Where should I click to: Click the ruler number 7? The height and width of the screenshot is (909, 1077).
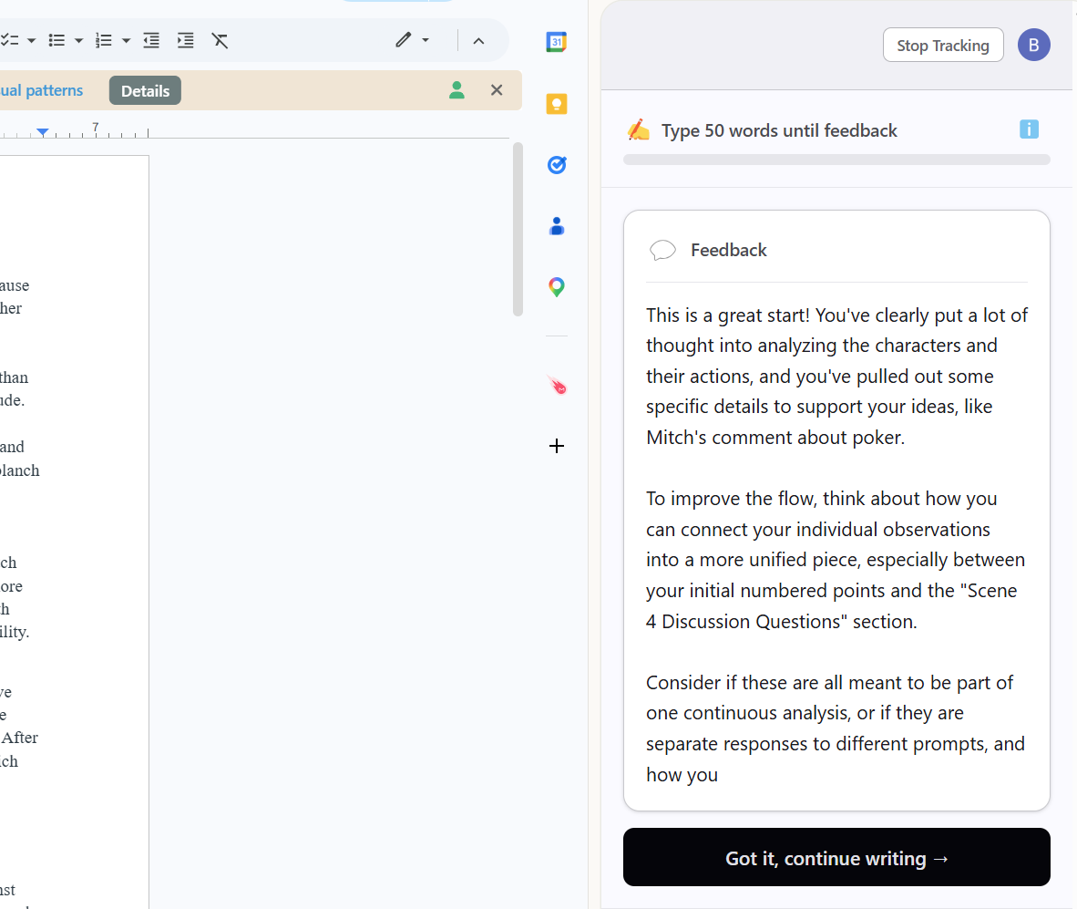click(96, 127)
